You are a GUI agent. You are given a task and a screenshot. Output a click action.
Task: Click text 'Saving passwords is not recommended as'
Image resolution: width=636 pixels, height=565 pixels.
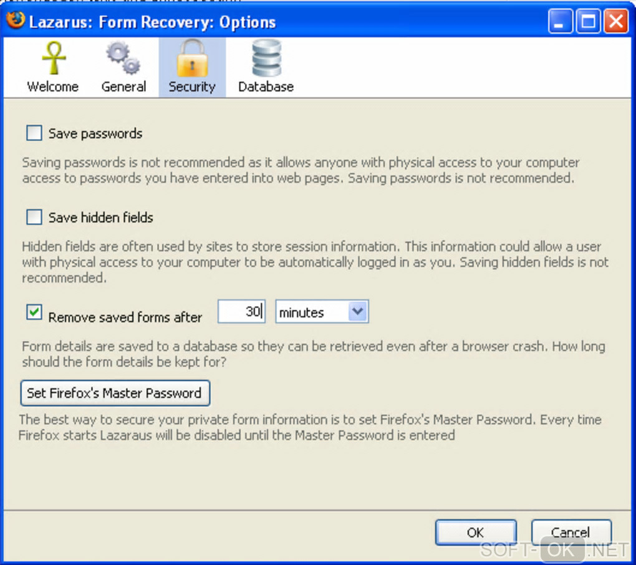[x=142, y=162]
